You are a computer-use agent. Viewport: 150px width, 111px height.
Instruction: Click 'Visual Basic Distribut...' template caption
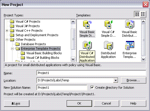click(x=129, y=34)
